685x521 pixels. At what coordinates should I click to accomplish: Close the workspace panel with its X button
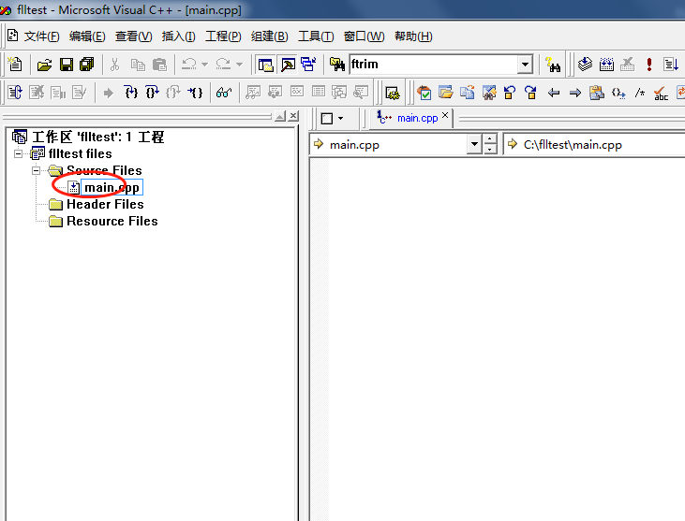click(x=293, y=116)
